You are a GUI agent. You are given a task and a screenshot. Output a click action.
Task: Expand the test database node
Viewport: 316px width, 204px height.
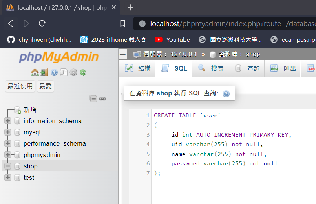pos(8,177)
